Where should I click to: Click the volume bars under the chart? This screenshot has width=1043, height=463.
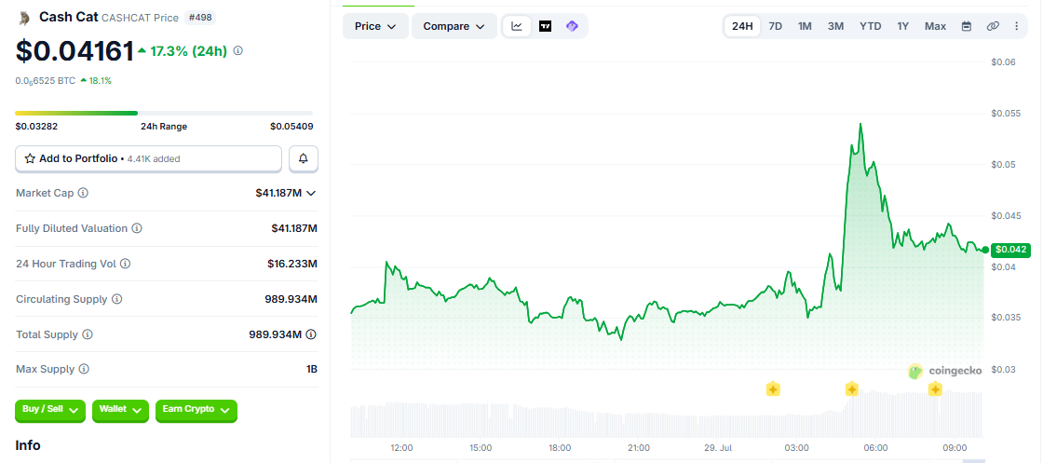coord(667,415)
